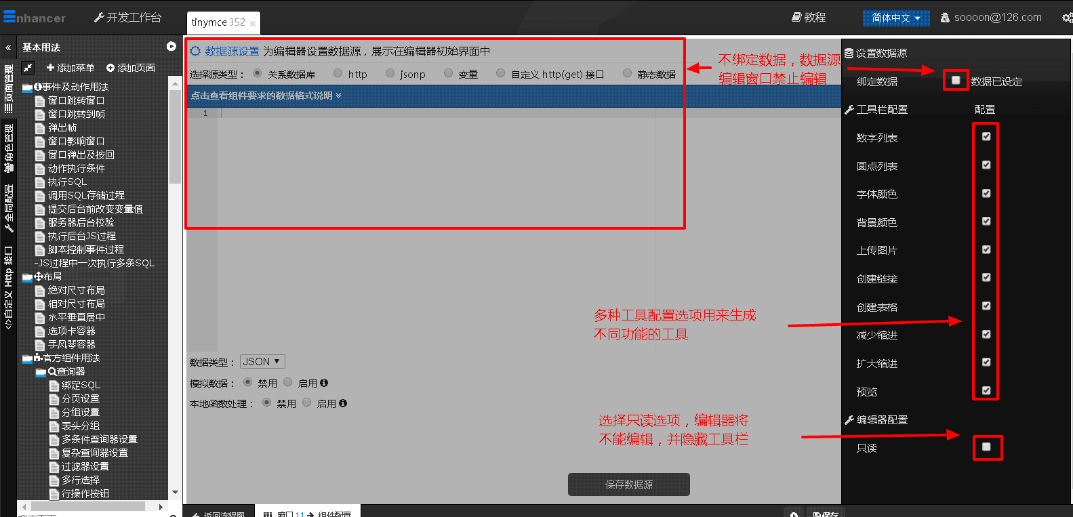
Task: Toggle the 圆点列表 toolbar checkbox
Action: (986, 165)
